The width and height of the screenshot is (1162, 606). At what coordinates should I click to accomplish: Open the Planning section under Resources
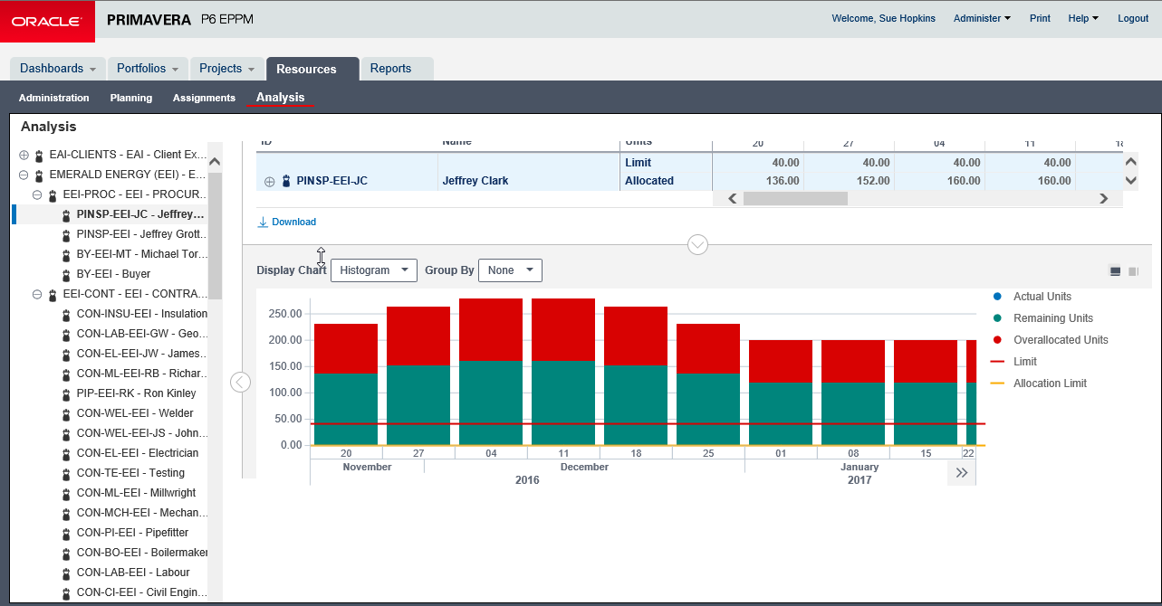131,98
